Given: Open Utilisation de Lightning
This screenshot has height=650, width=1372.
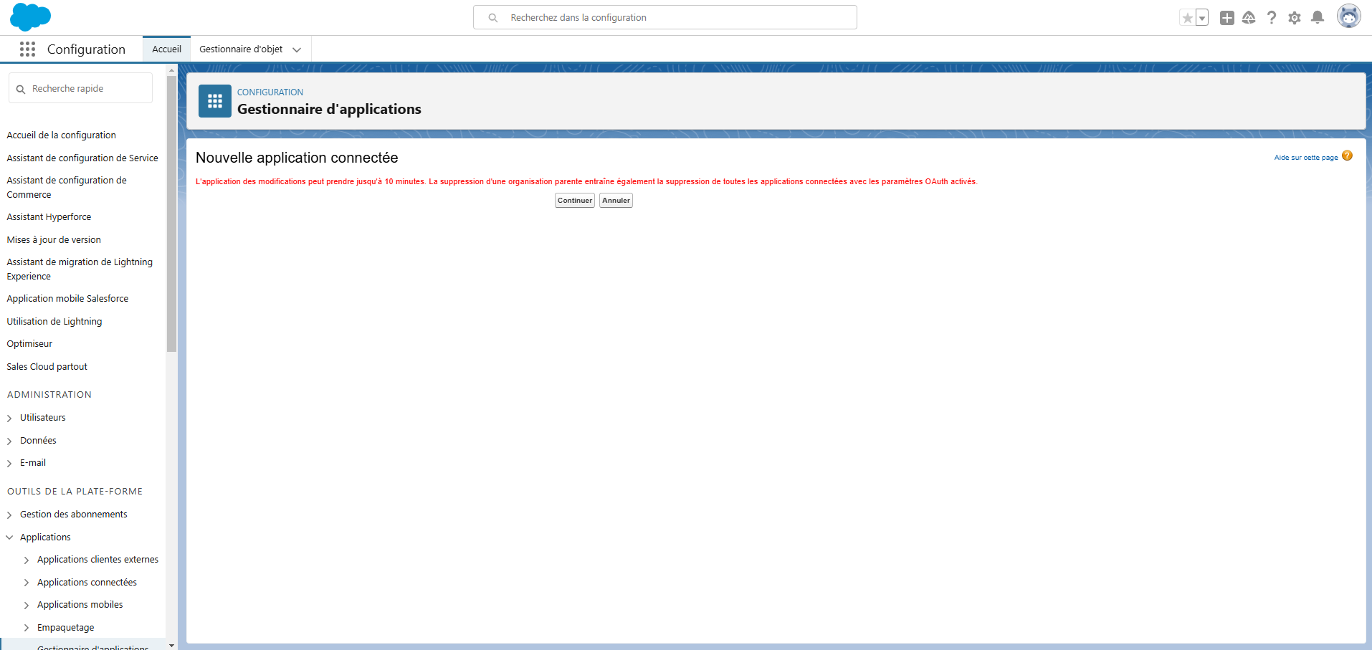Looking at the screenshot, I should pos(54,321).
